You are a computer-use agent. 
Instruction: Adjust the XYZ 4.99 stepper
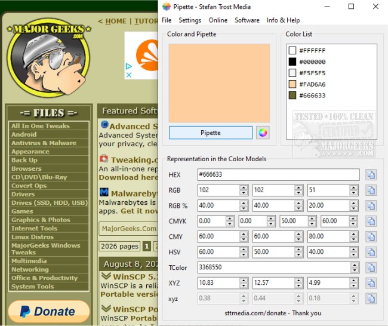click(x=353, y=283)
